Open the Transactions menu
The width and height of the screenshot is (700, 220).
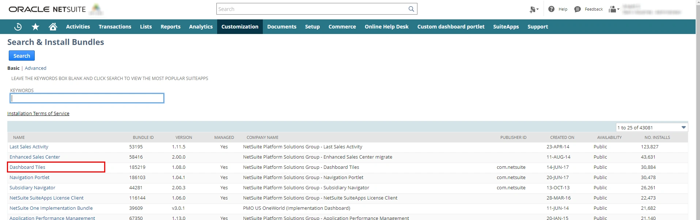[115, 27]
